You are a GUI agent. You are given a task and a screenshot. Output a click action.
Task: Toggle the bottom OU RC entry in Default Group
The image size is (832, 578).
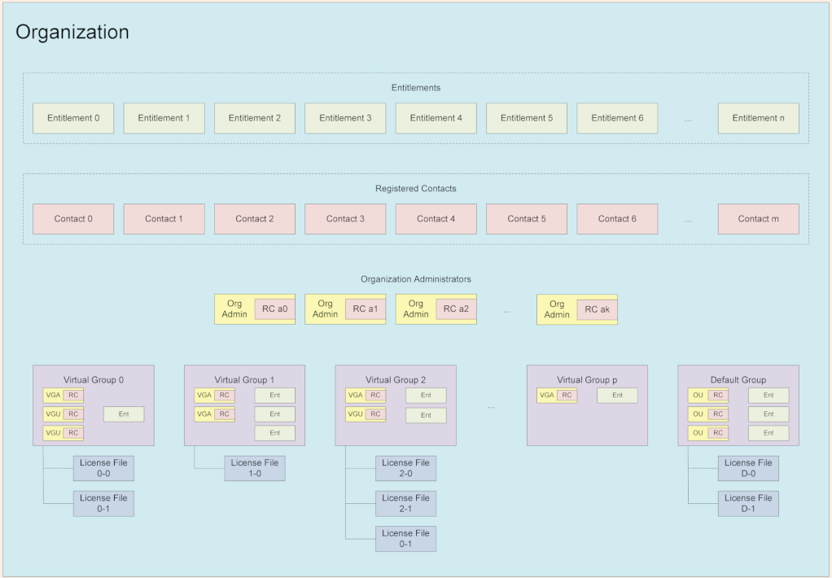point(707,432)
